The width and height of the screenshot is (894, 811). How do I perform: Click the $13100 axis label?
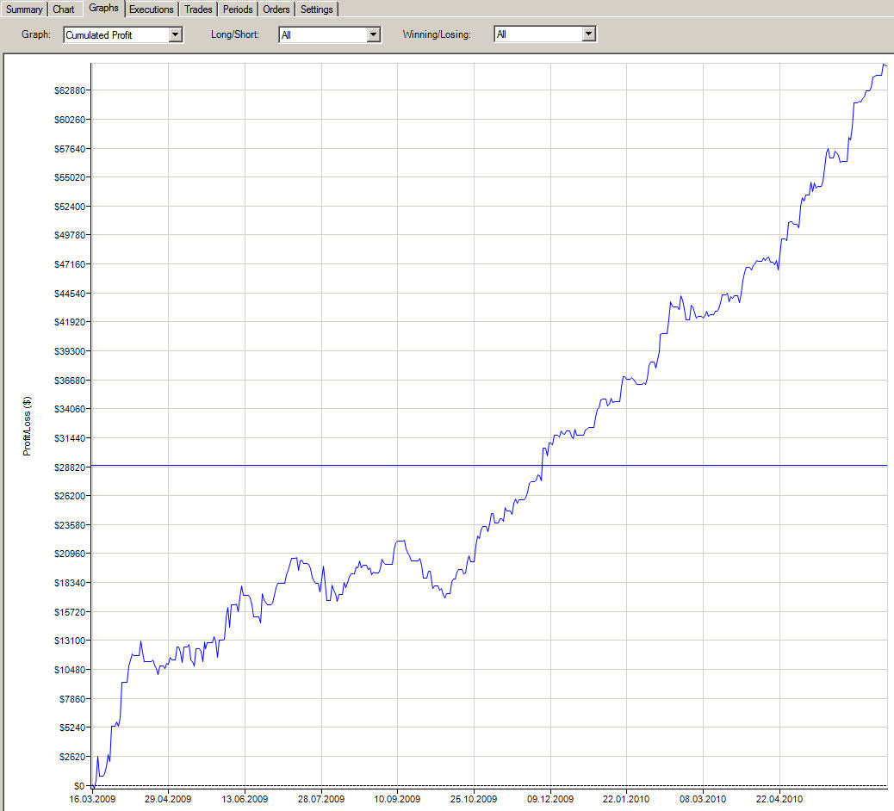[x=70, y=641]
